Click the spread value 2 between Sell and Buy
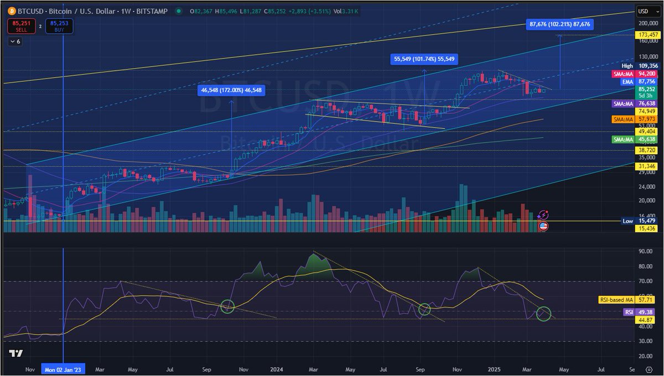Image resolution: width=664 pixels, height=376 pixels. click(41, 25)
